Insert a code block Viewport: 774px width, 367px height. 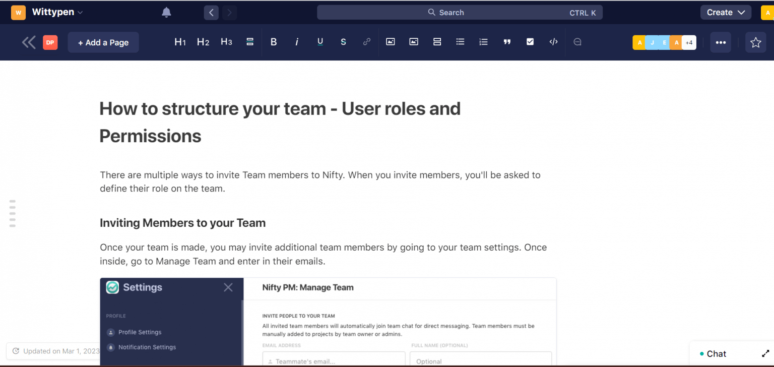[x=553, y=42]
